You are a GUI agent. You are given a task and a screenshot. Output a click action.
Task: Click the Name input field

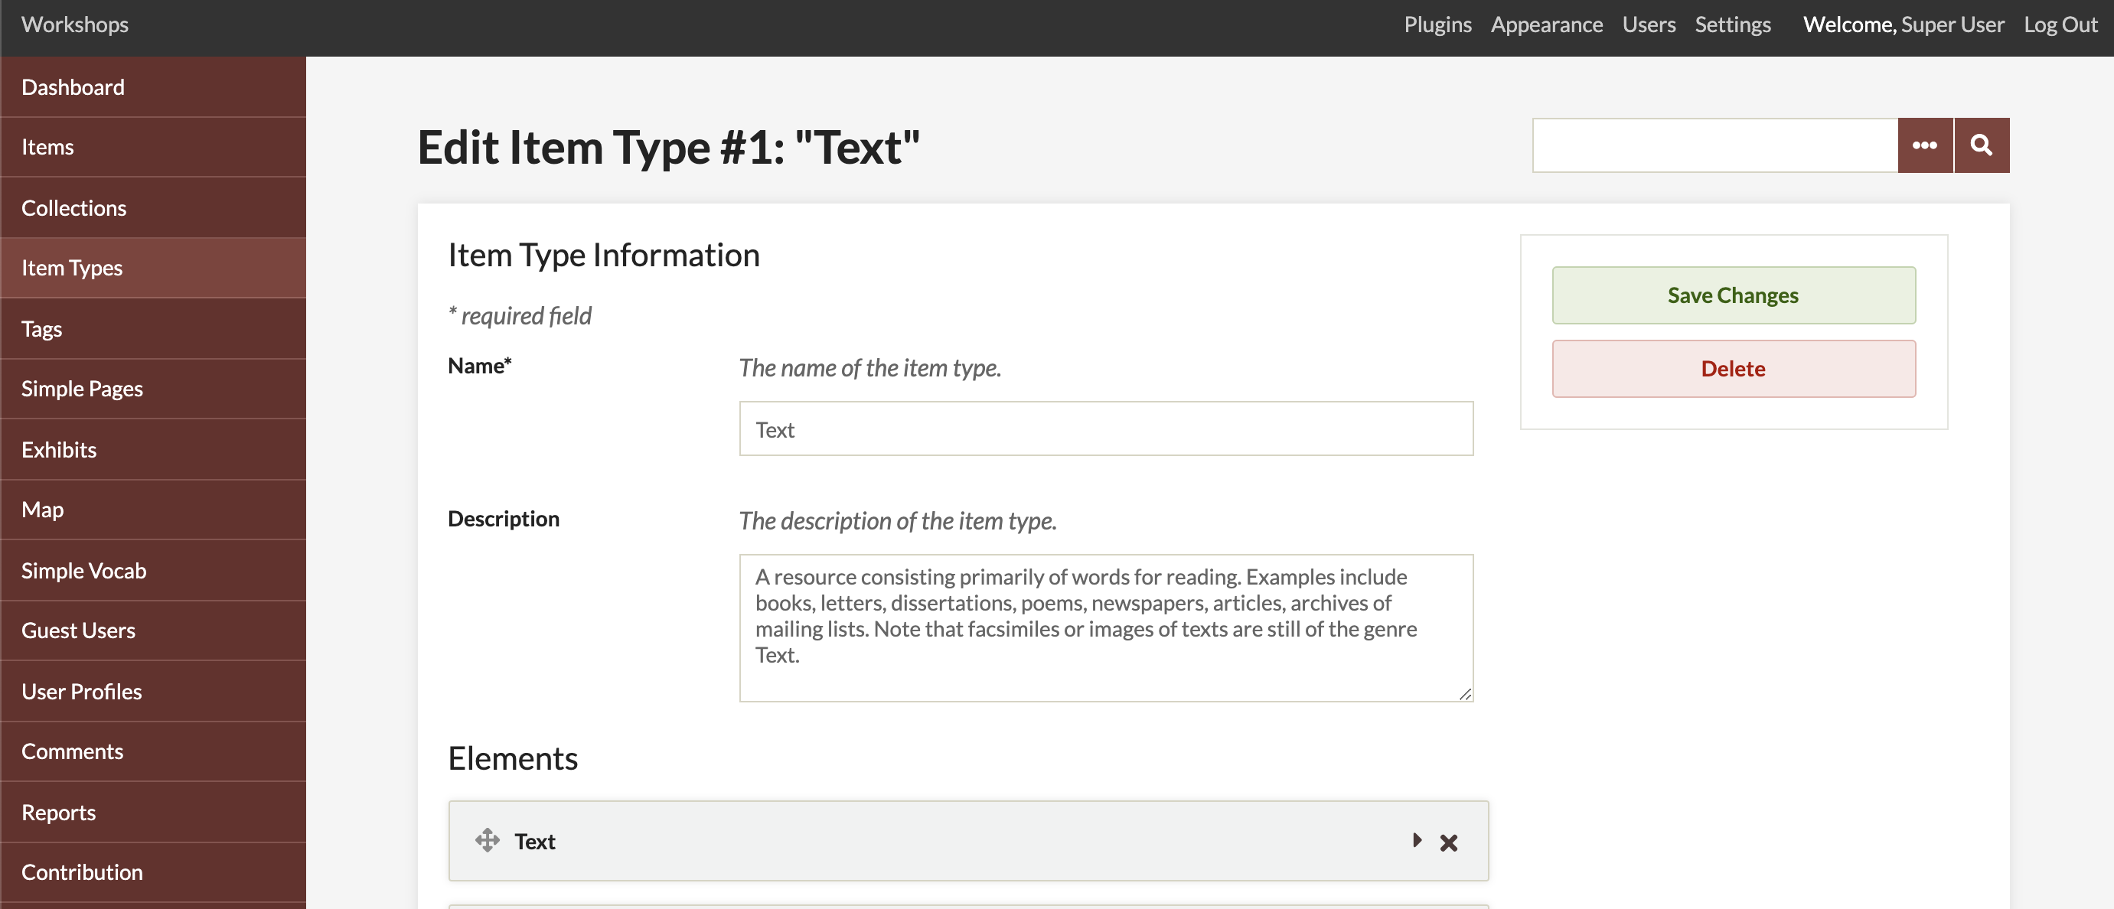pos(1105,429)
